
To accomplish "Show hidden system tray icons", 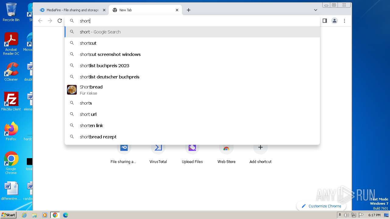I will [x=340, y=215].
